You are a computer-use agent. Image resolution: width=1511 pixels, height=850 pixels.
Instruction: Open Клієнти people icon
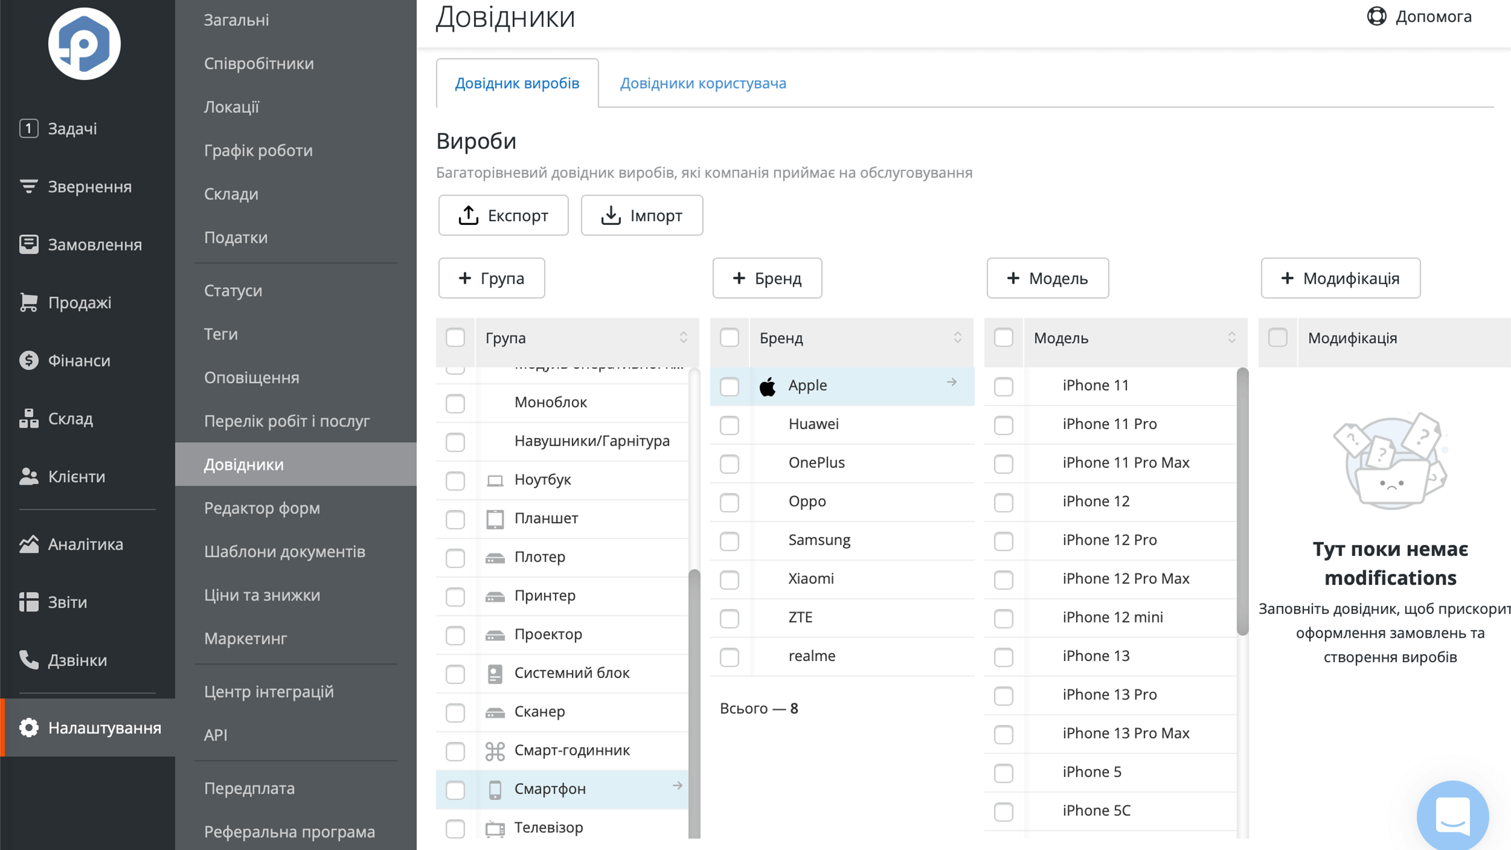(28, 476)
